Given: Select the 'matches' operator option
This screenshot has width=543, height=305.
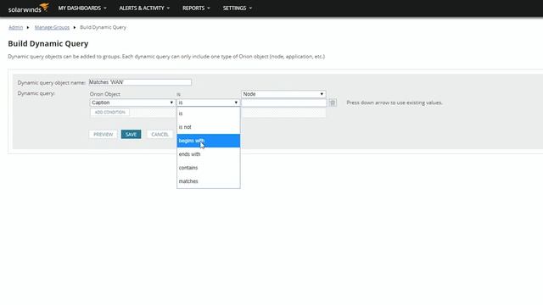Looking at the screenshot, I should click(208, 181).
